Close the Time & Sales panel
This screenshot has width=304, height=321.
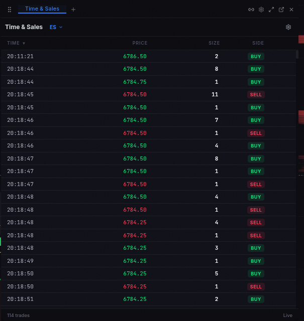click(x=291, y=10)
